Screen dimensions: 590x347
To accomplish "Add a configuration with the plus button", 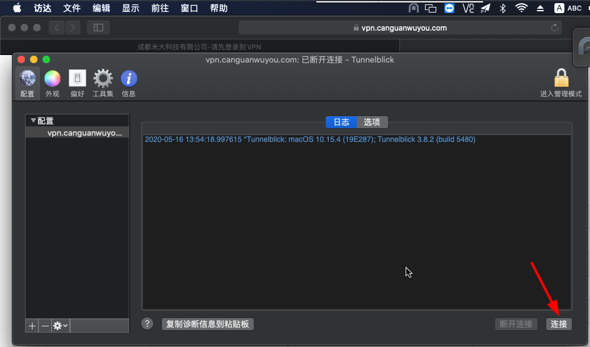I will click(32, 326).
